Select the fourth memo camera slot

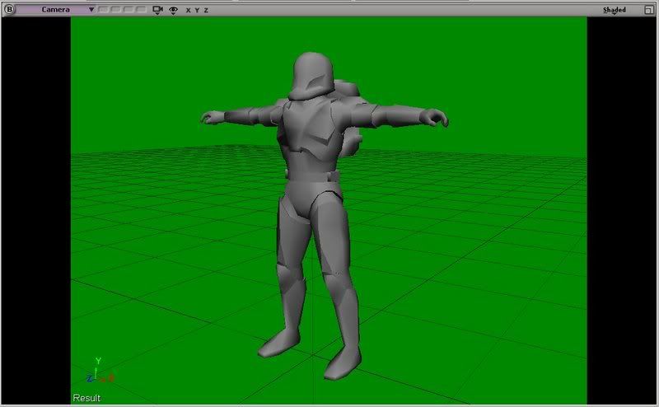(x=141, y=9)
